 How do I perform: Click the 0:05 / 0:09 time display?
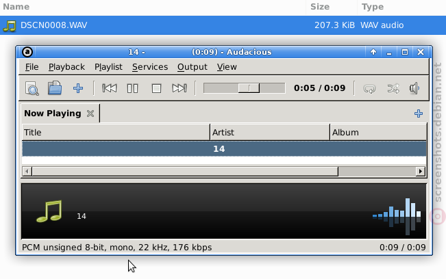[x=319, y=88]
